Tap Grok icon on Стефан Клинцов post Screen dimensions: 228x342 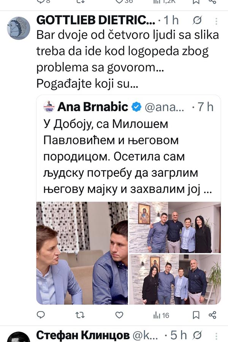(x=197, y=336)
